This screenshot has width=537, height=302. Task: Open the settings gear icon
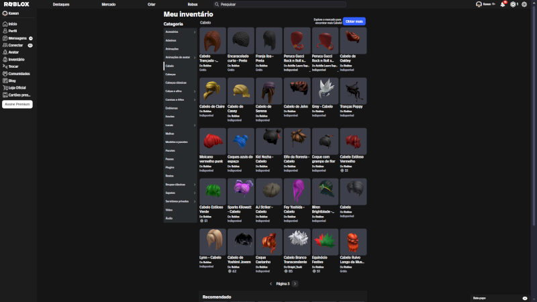(524, 4)
